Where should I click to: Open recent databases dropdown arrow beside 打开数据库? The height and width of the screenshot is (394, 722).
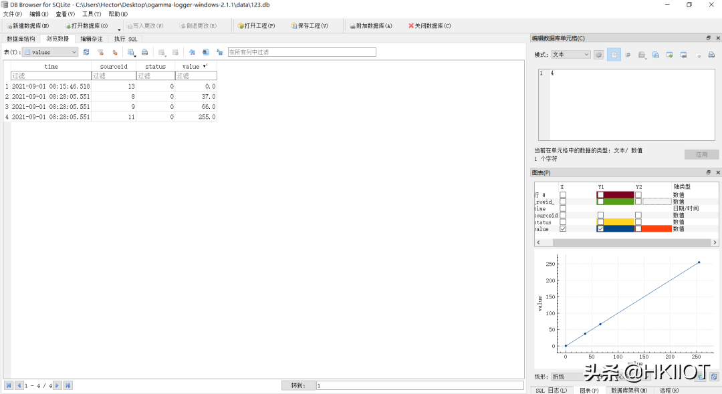pos(119,29)
